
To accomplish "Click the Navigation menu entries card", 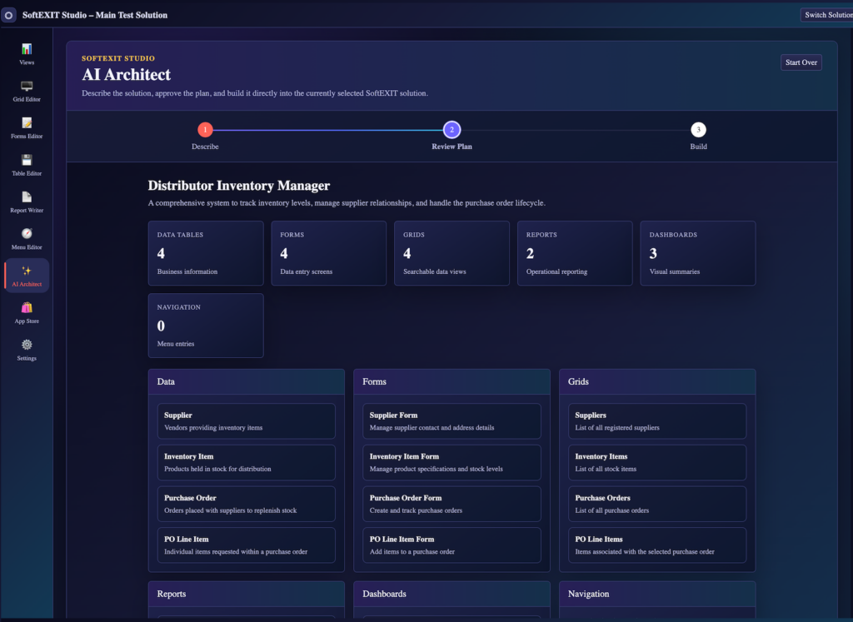I will click(206, 326).
